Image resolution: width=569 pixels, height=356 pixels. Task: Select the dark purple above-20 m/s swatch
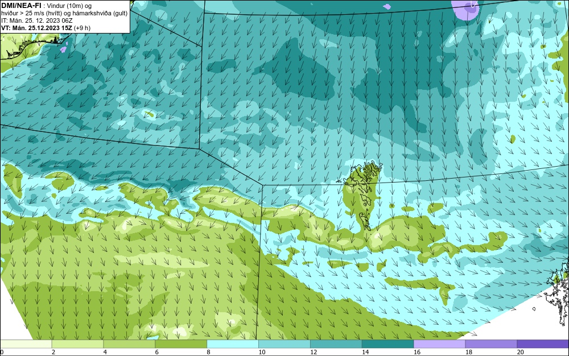click(x=543, y=344)
